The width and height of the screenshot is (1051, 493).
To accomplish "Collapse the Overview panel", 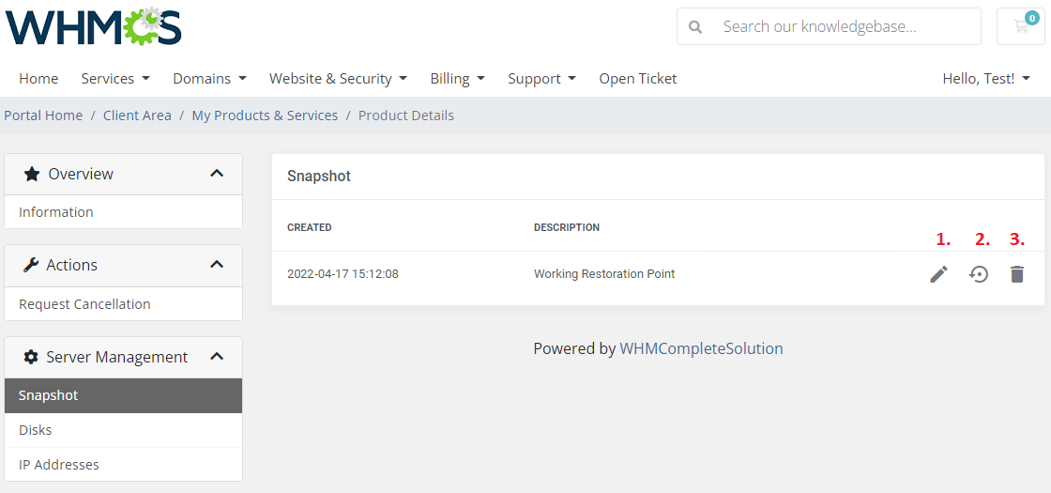I will click(217, 173).
